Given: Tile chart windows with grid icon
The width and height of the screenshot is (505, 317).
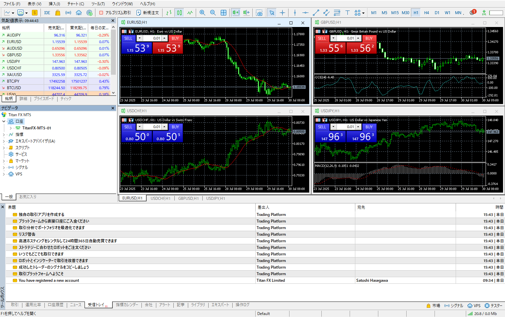Looking at the screenshot, I should 223,13.
